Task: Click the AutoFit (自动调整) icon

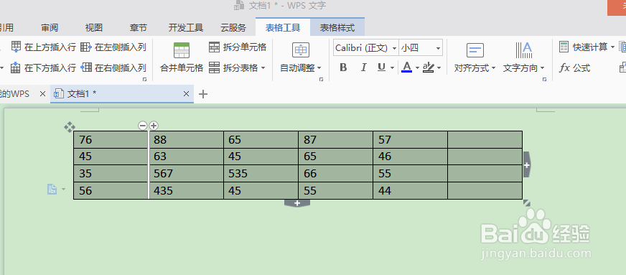Action: click(301, 50)
